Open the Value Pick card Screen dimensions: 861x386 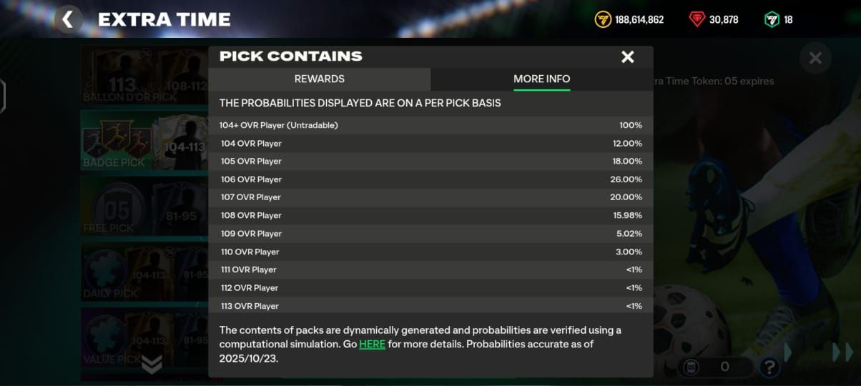tap(143, 337)
